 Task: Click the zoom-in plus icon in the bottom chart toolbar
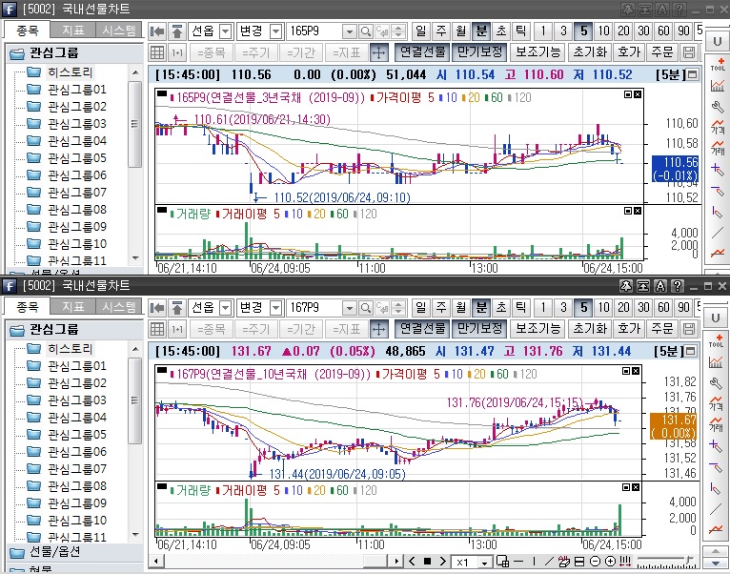pyautogui.click(x=610, y=562)
